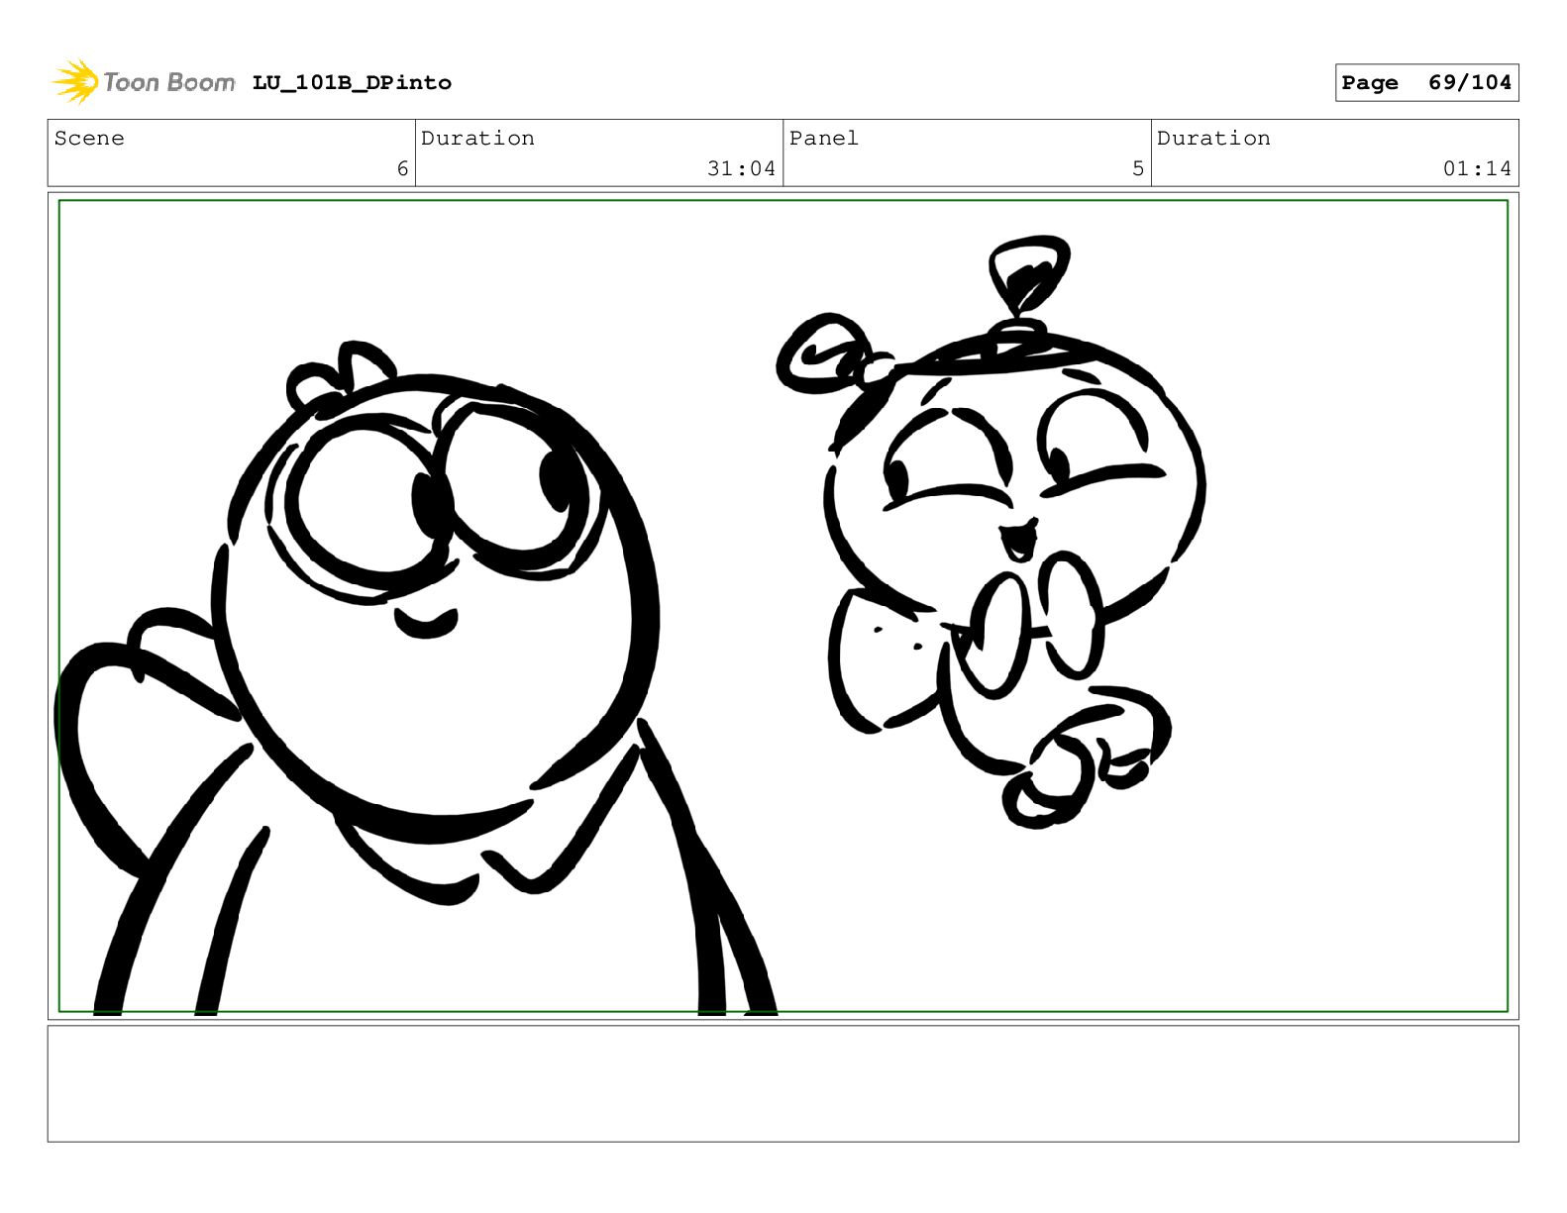Screen dimensions: 1567x1213
Task: Click the empty notes box below the panel
Action: pyautogui.click(x=783, y=1083)
